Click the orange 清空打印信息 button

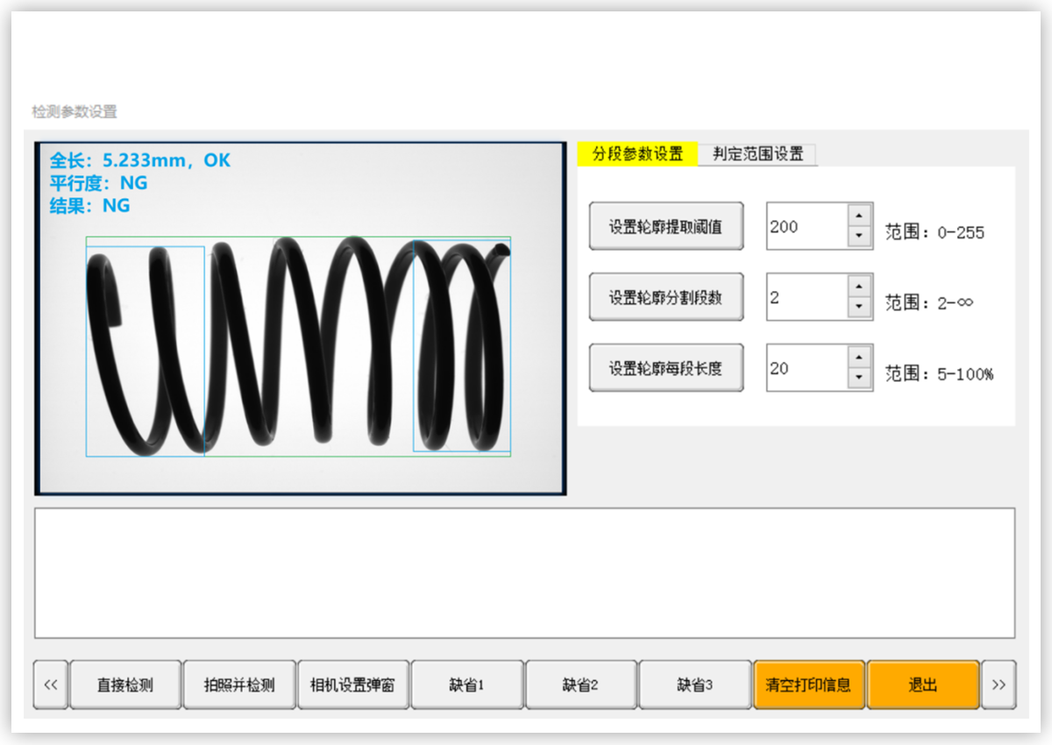tap(808, 685)
